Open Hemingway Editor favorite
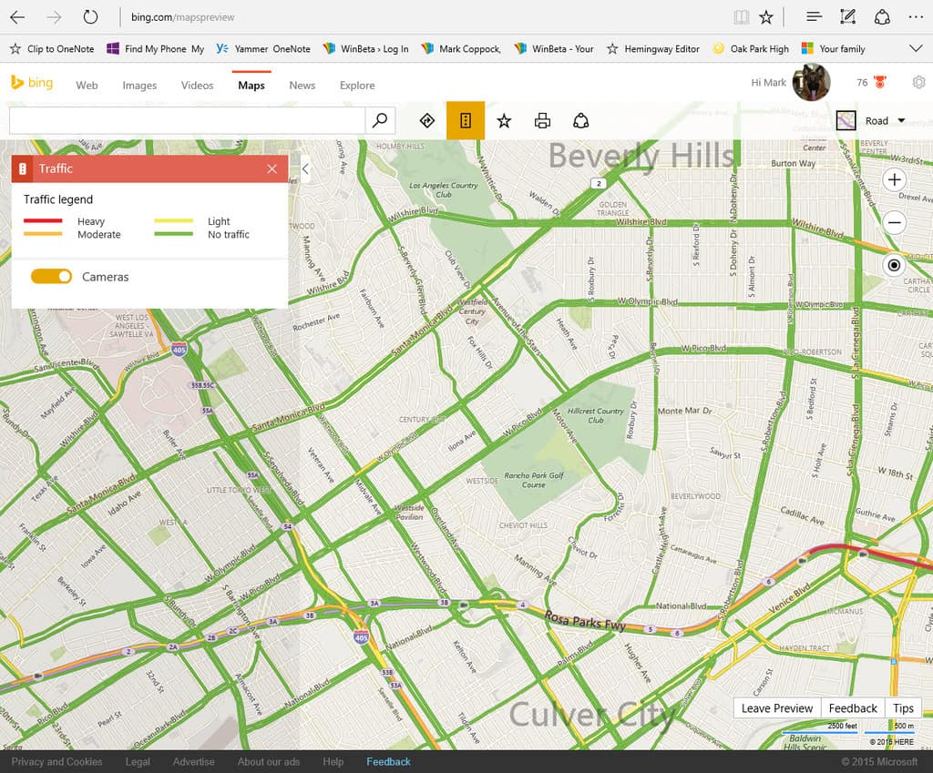933x773 pixels. pyautogui.click(x=652, y=49)
